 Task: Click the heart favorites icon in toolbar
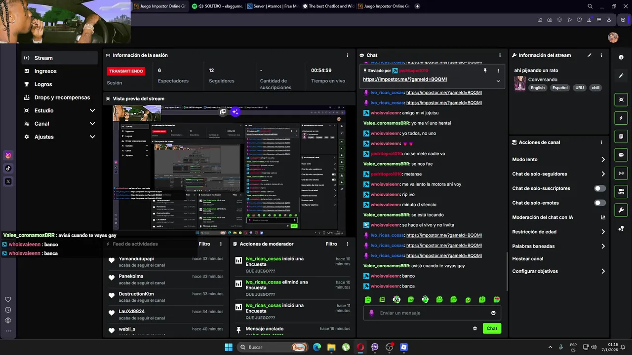[579, 20]
